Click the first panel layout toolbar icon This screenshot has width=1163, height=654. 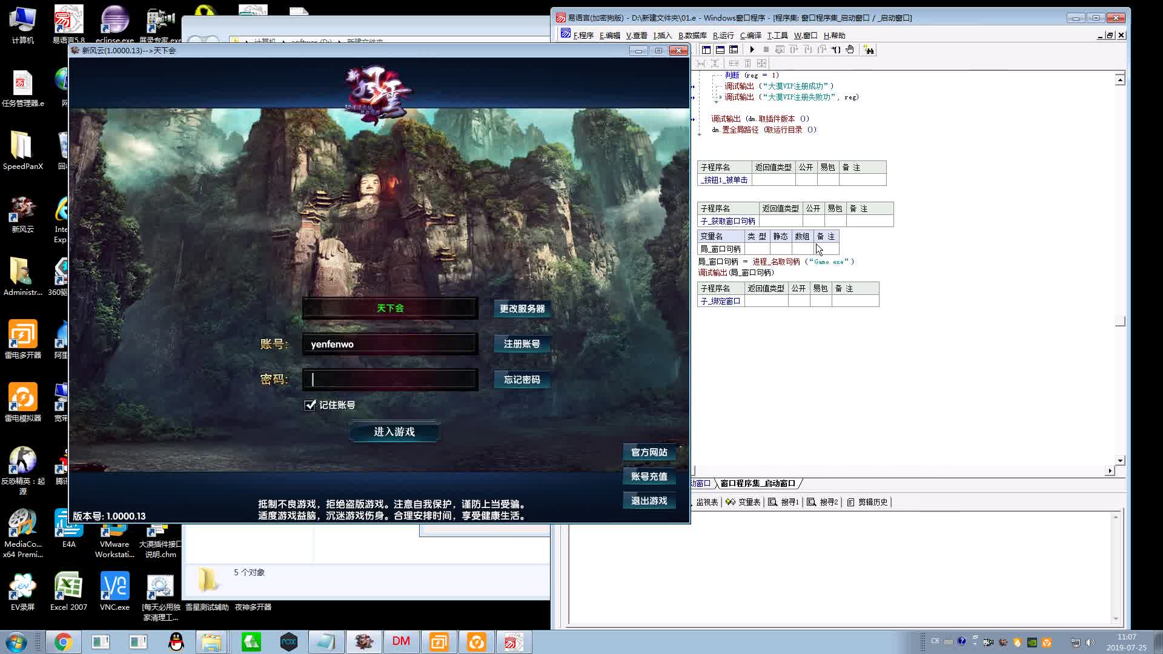pyautogui.click(x=706, y=50)
